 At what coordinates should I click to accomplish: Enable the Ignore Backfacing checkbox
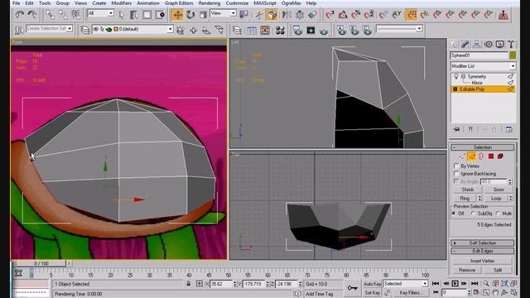[x=456, y=174]
